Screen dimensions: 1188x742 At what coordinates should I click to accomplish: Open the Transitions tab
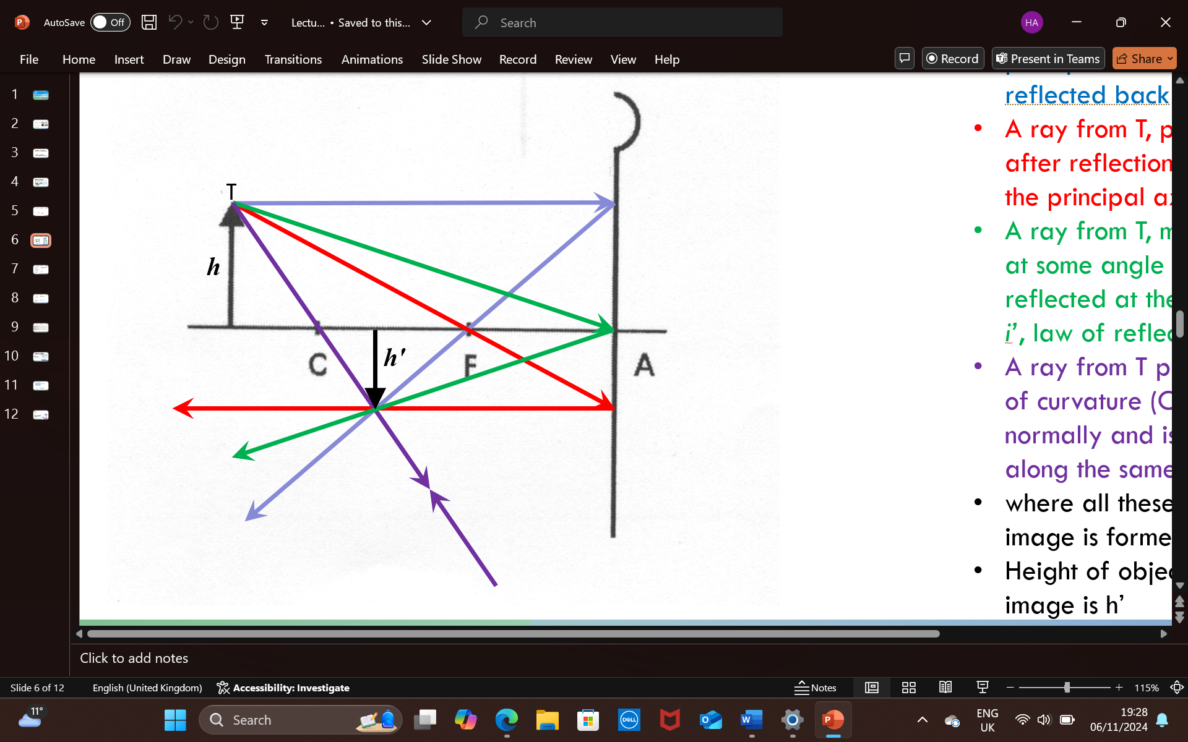[293, 59]
